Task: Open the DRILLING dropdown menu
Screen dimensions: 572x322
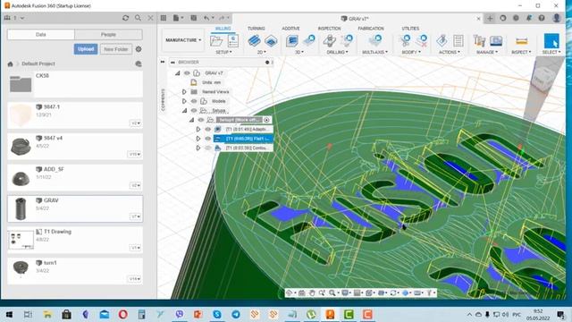Action: point(338,52)
